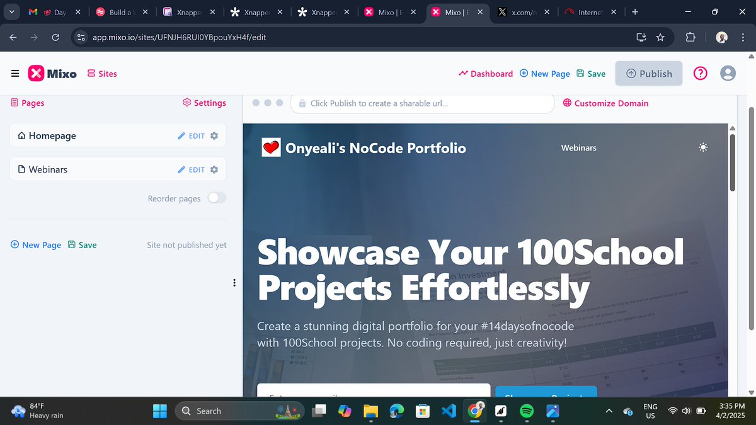Click Save next to the Publish button

(x=591, y=74)
